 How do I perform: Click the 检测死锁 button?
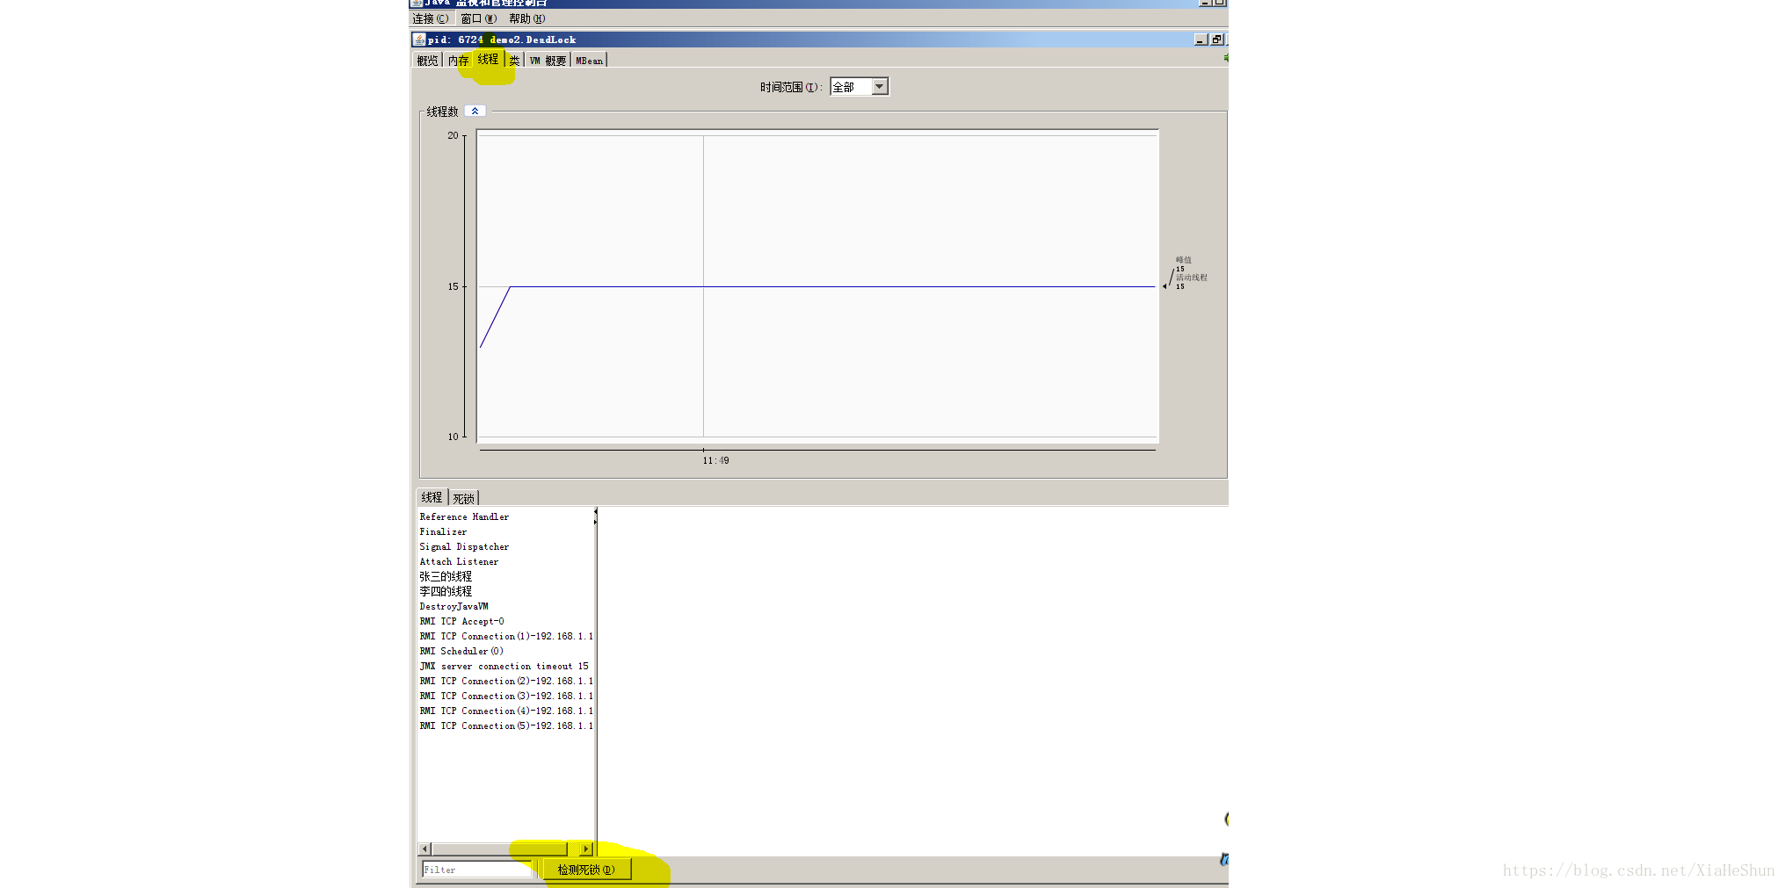click(x=586, y=870)
